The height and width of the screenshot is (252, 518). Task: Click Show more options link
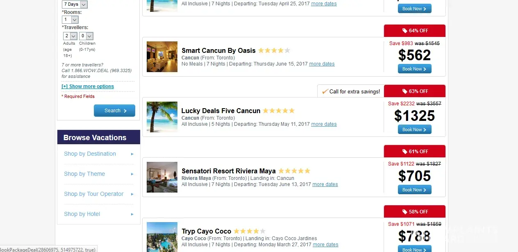click(x=88, y=86)
